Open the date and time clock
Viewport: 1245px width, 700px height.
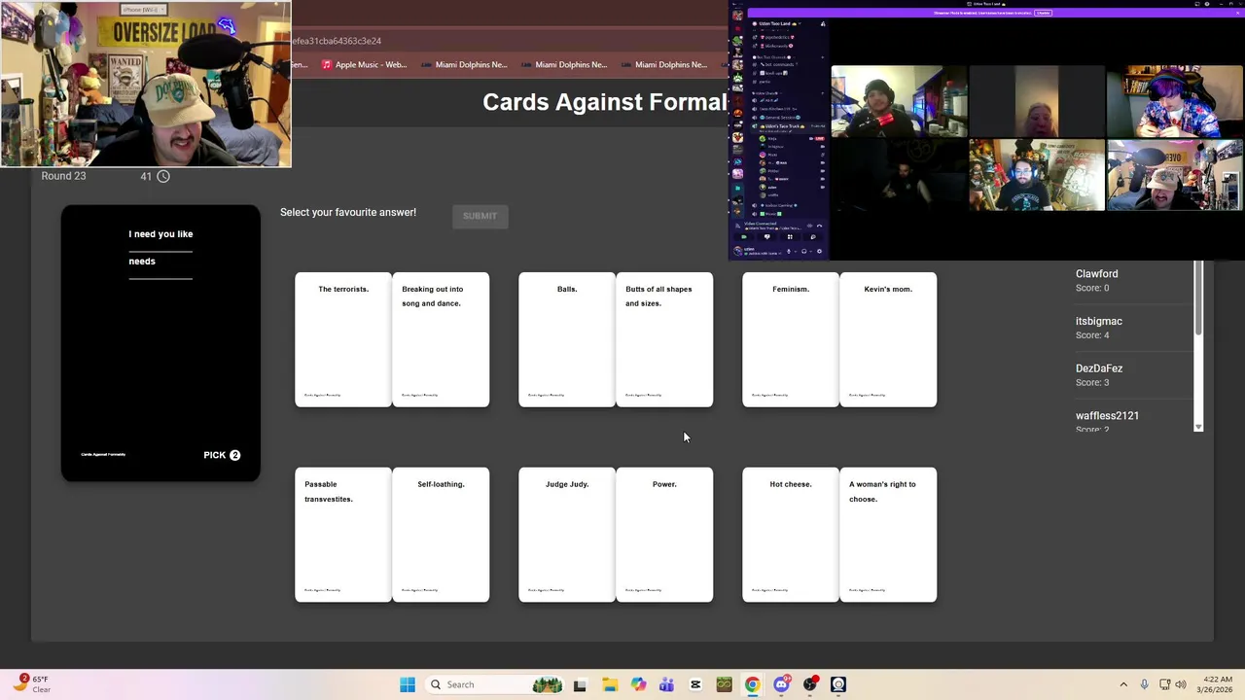[x=1217, y=684]
